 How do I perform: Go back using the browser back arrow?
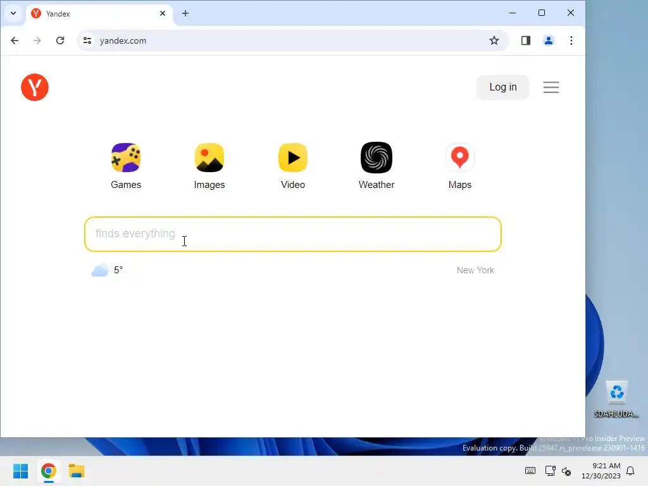[15, 40]
